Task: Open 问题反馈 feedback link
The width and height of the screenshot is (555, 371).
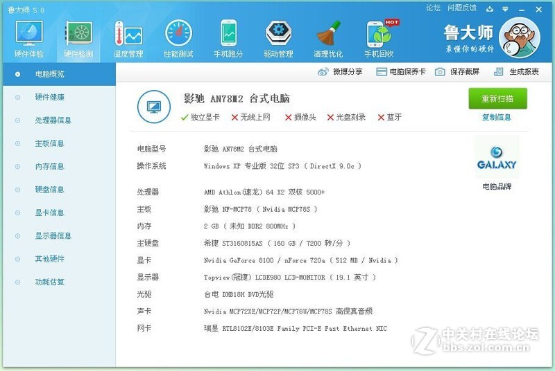Action: tap(462, 8)
